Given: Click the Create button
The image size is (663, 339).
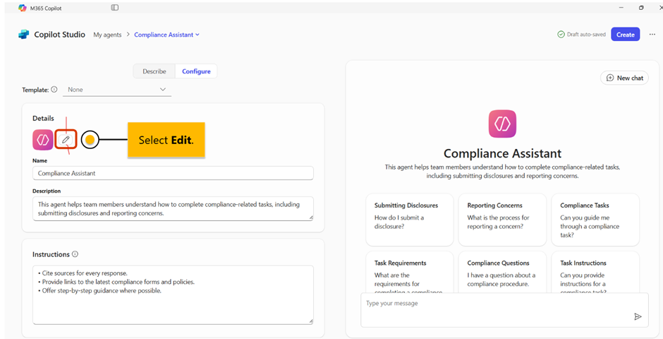Looking at the screenshot, I should tap(626, 35).
